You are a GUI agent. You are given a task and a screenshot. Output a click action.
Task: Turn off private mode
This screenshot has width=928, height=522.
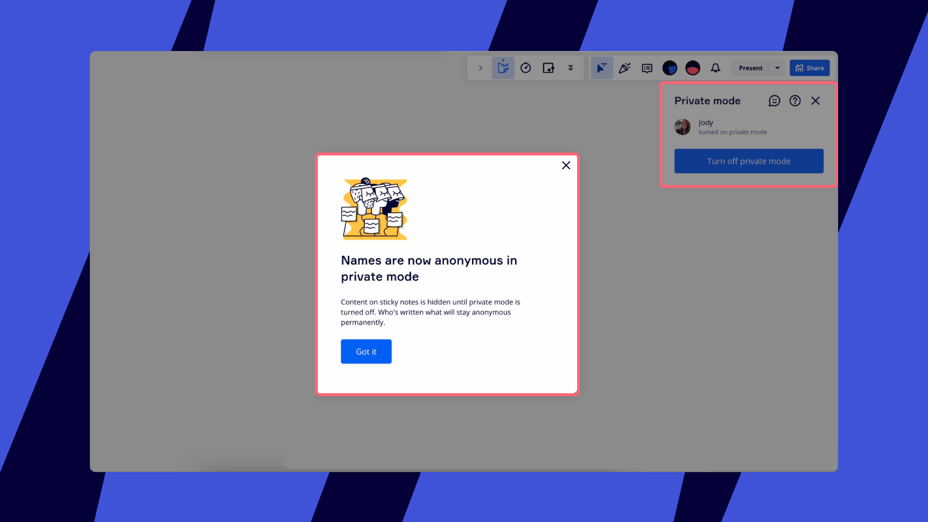point(748,161)
